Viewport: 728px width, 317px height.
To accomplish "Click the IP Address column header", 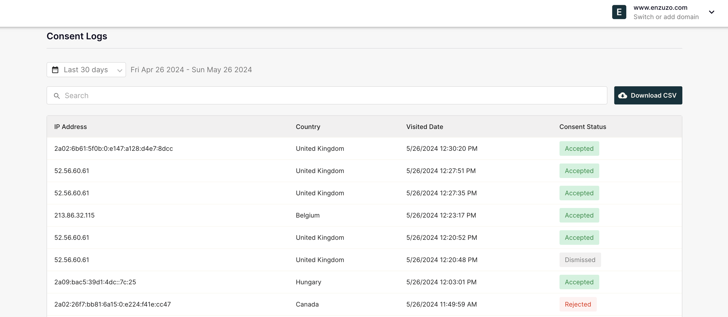I will 71,127.
